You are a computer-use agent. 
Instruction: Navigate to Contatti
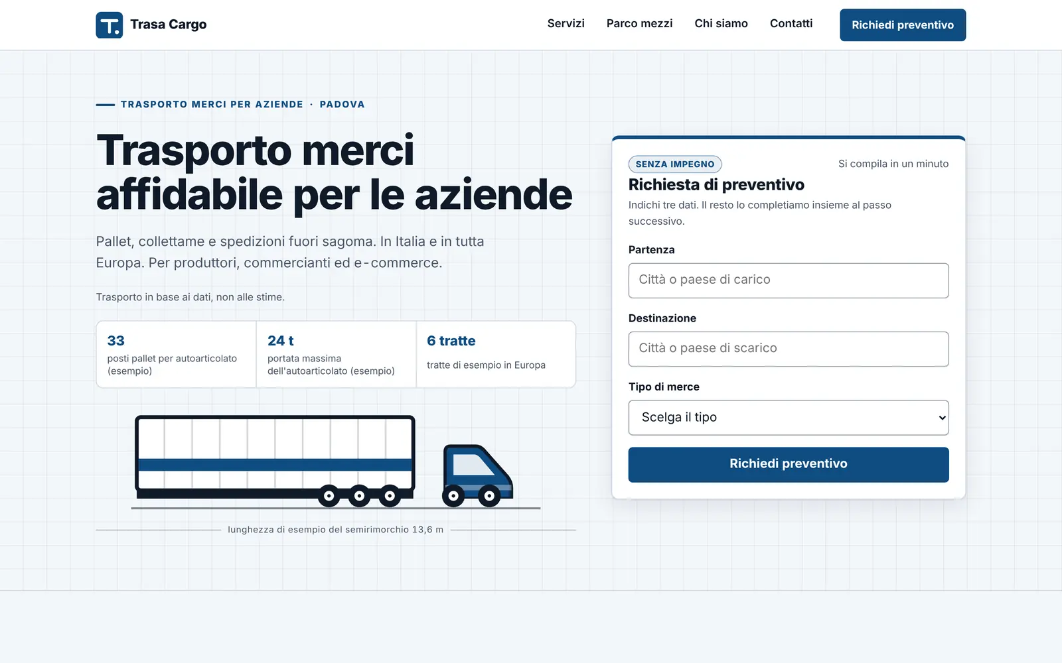(791, 24)
